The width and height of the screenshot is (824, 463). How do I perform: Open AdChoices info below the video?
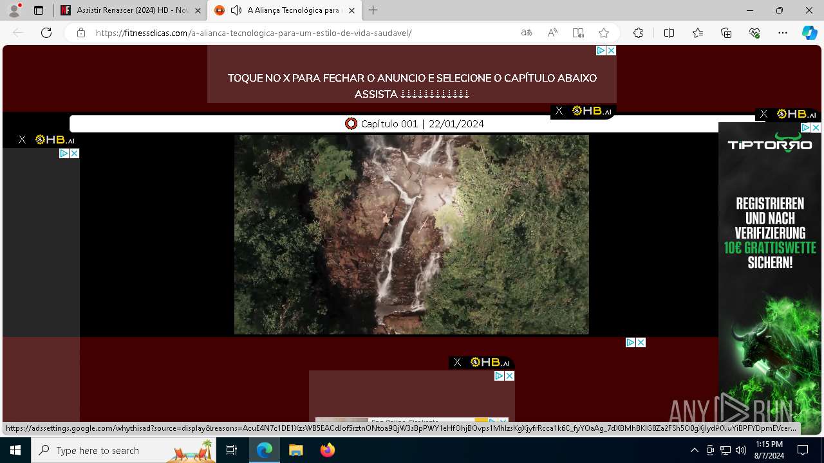tap(630, 342)
